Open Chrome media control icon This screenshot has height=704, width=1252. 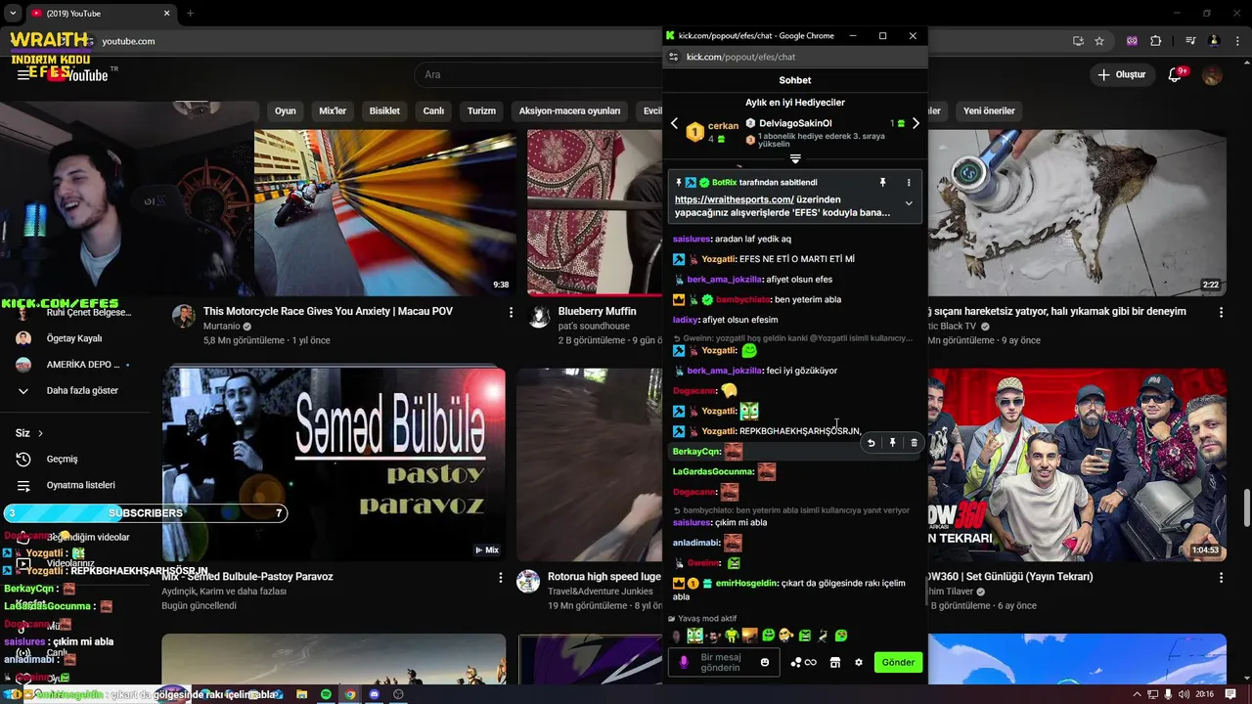[1190, 41]
